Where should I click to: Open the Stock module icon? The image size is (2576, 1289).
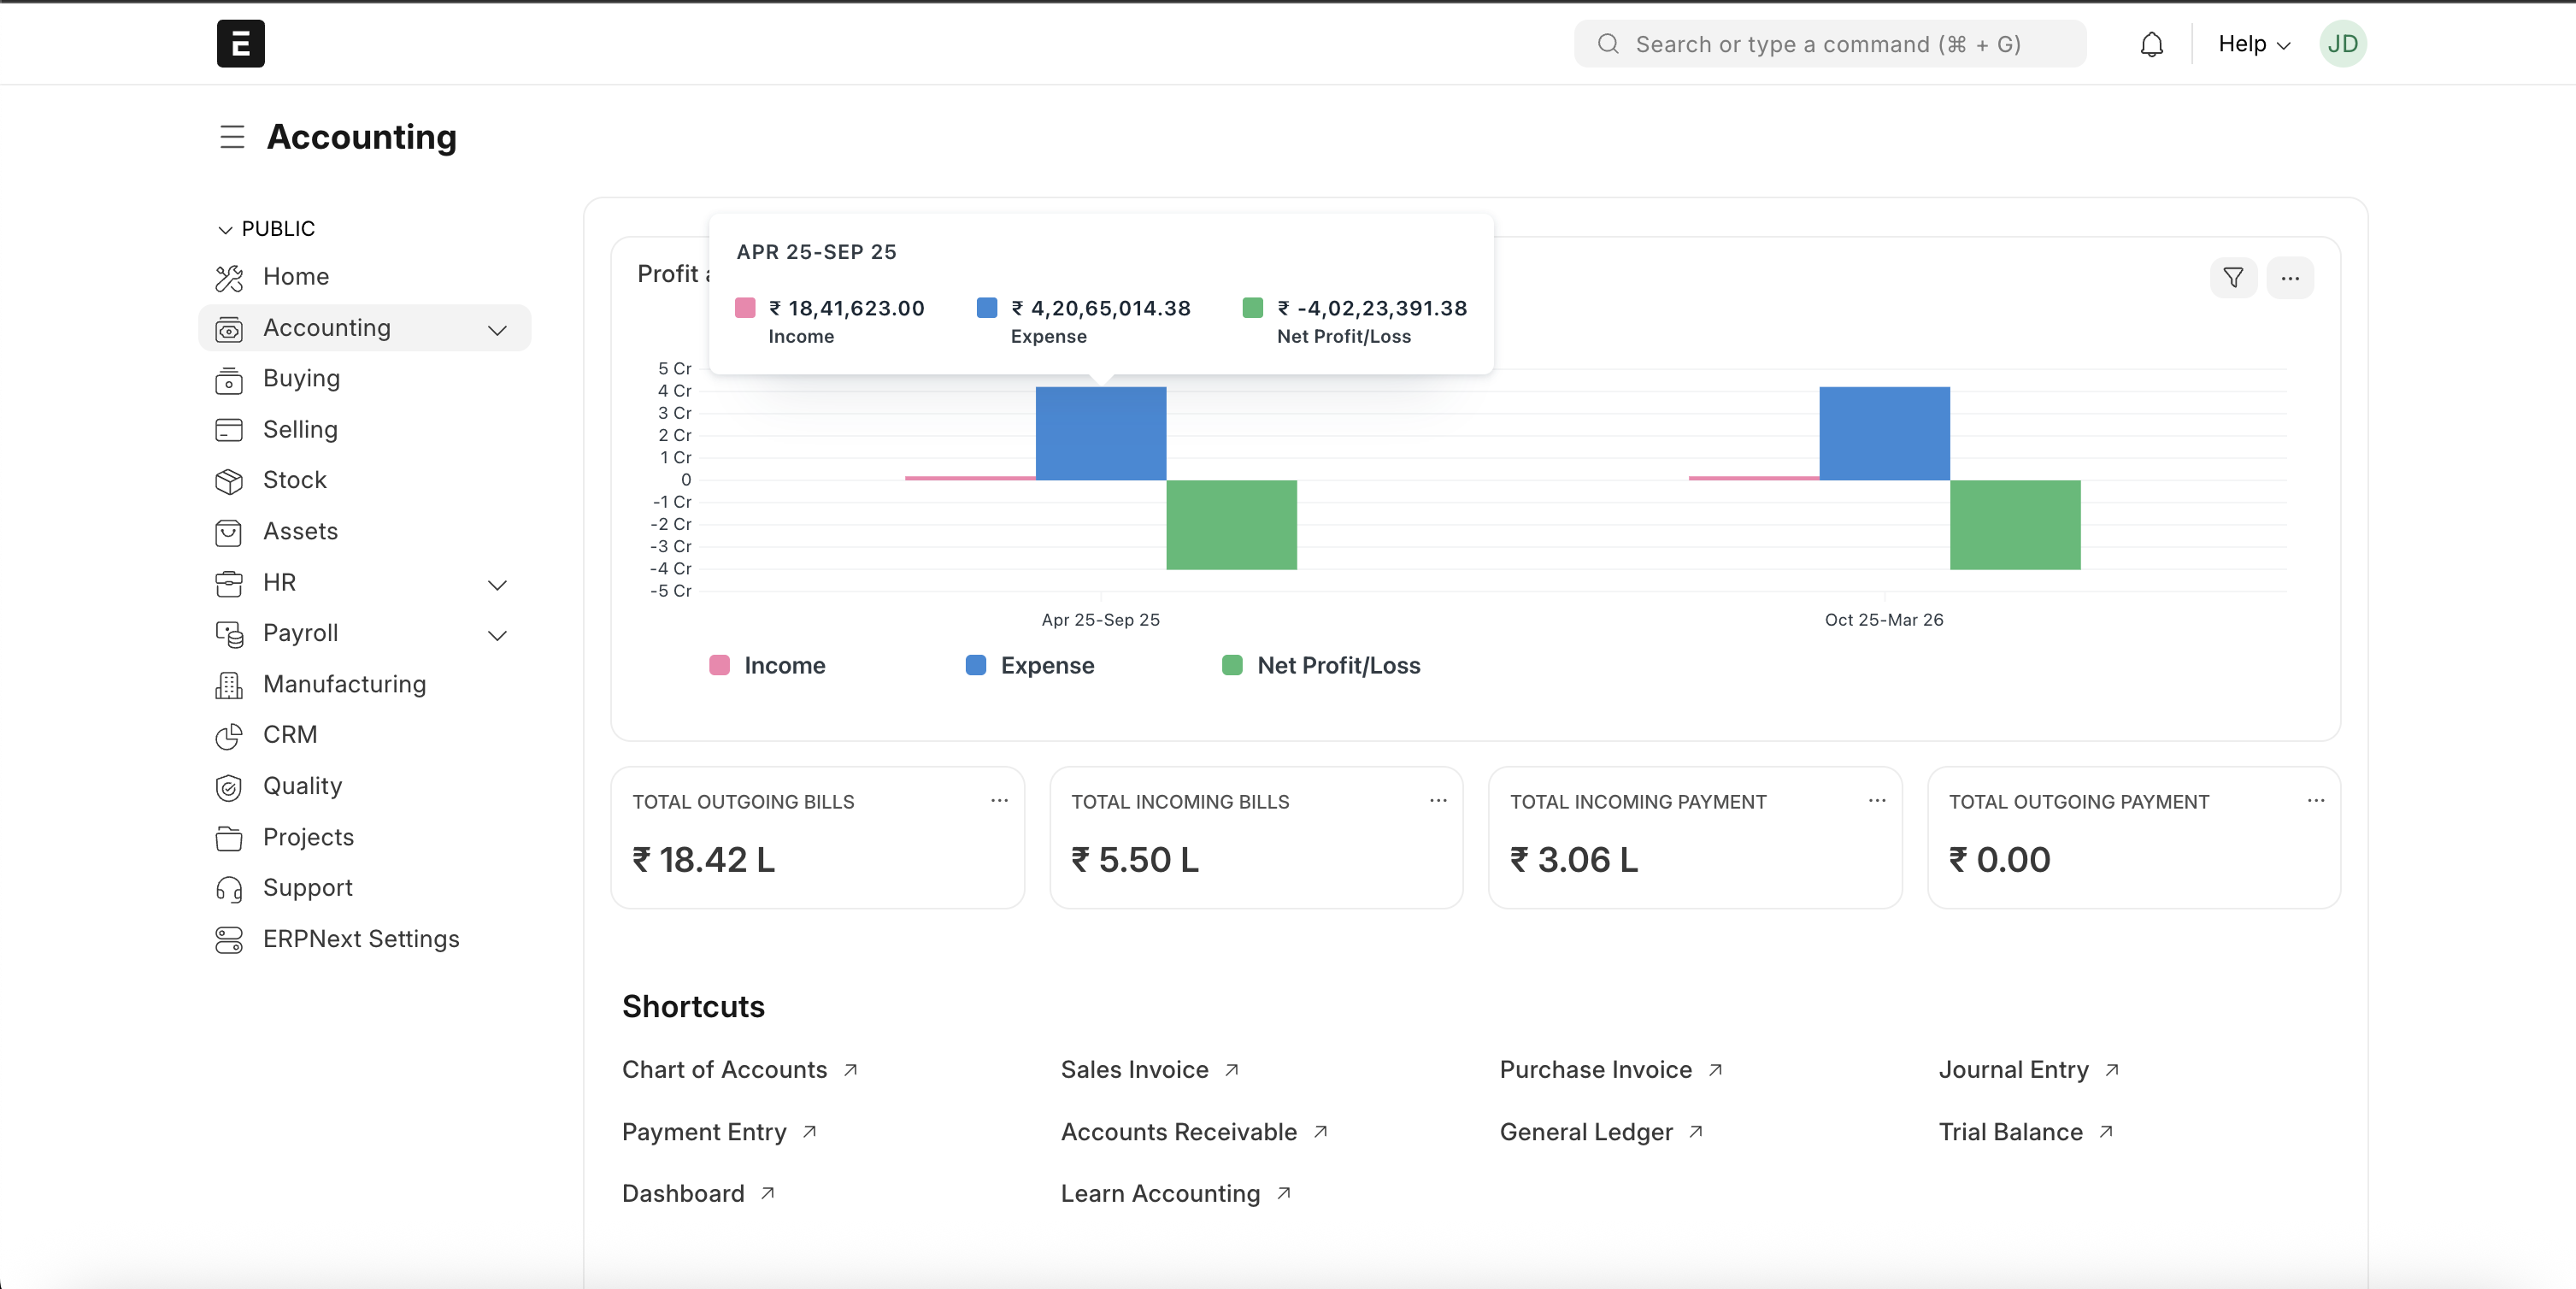pyautogui.click(x=229, y=480)
